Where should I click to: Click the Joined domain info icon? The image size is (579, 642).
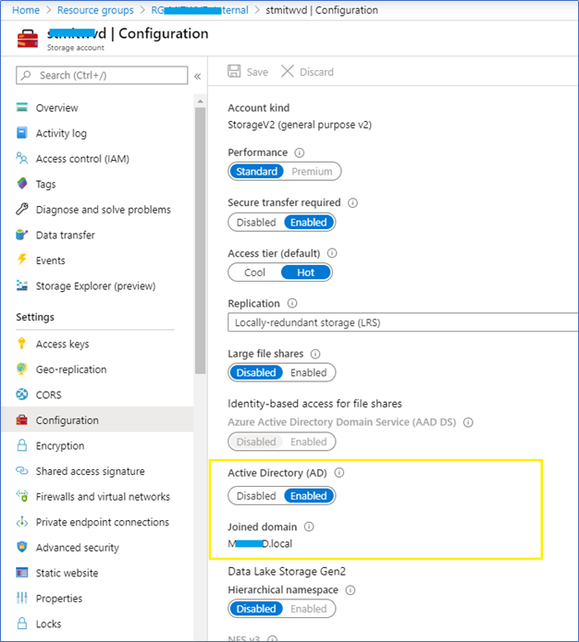coord(309,527)
